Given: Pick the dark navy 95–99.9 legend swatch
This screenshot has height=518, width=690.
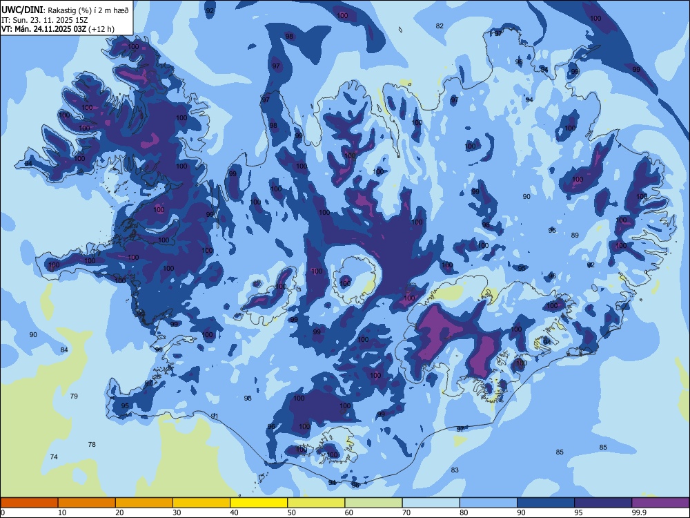Looking at the screenshot, I should [603, 503].
